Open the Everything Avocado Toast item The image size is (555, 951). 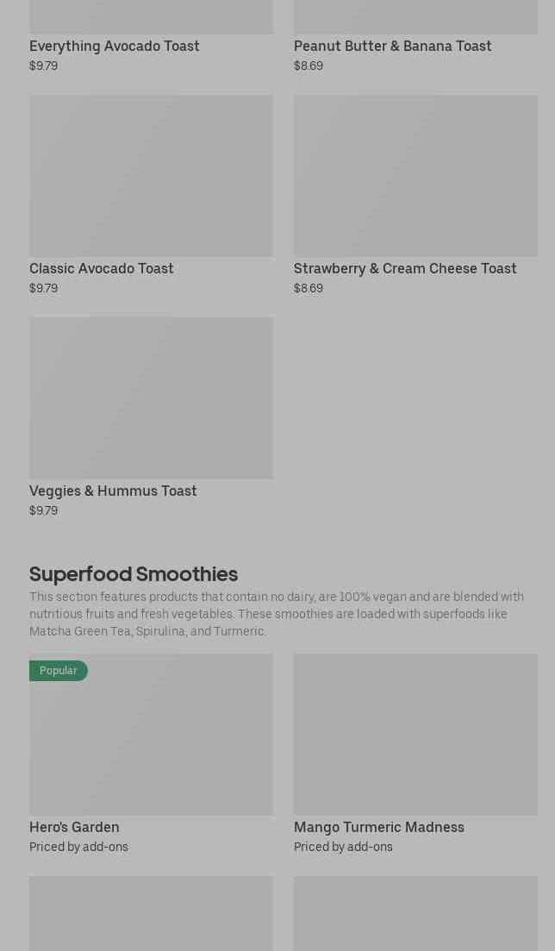point(115,46)
